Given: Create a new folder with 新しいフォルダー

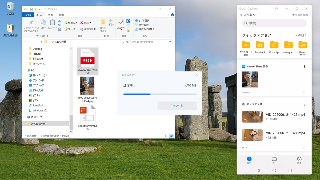Looking at the screenshot, I should coord(103,26).
